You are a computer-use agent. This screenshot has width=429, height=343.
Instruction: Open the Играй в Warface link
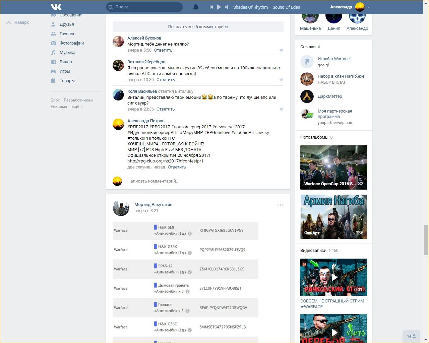(x=333, y=59)
